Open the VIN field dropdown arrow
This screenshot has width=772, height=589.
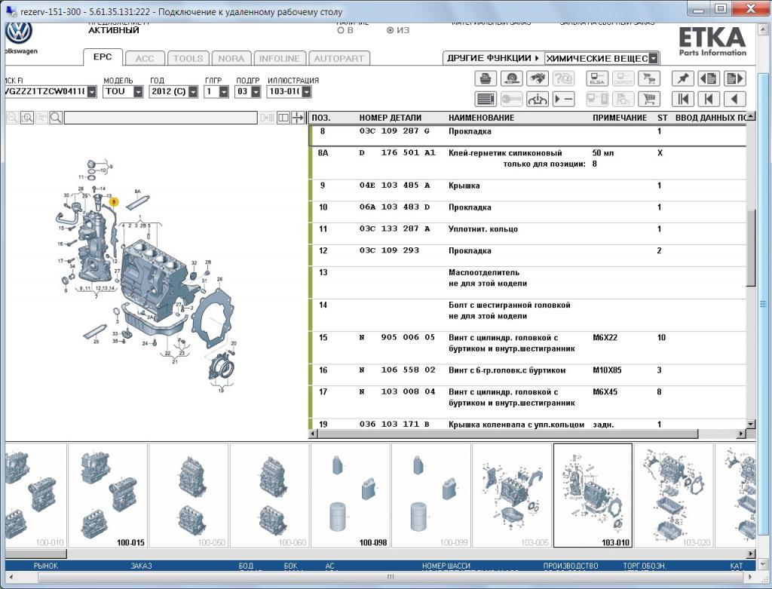(92, 91)
